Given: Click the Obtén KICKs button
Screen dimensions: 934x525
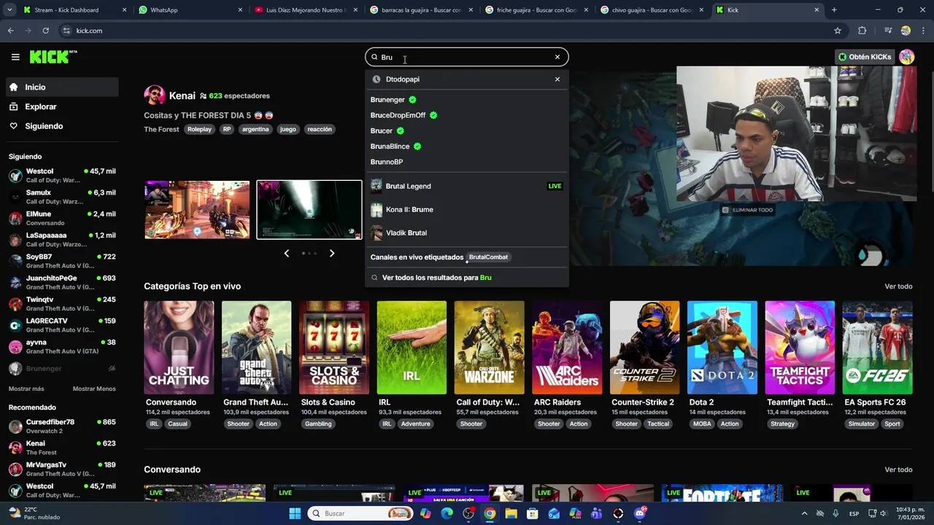Looking at the screenshot, I should pyautogui.click(x=865, y=57).
